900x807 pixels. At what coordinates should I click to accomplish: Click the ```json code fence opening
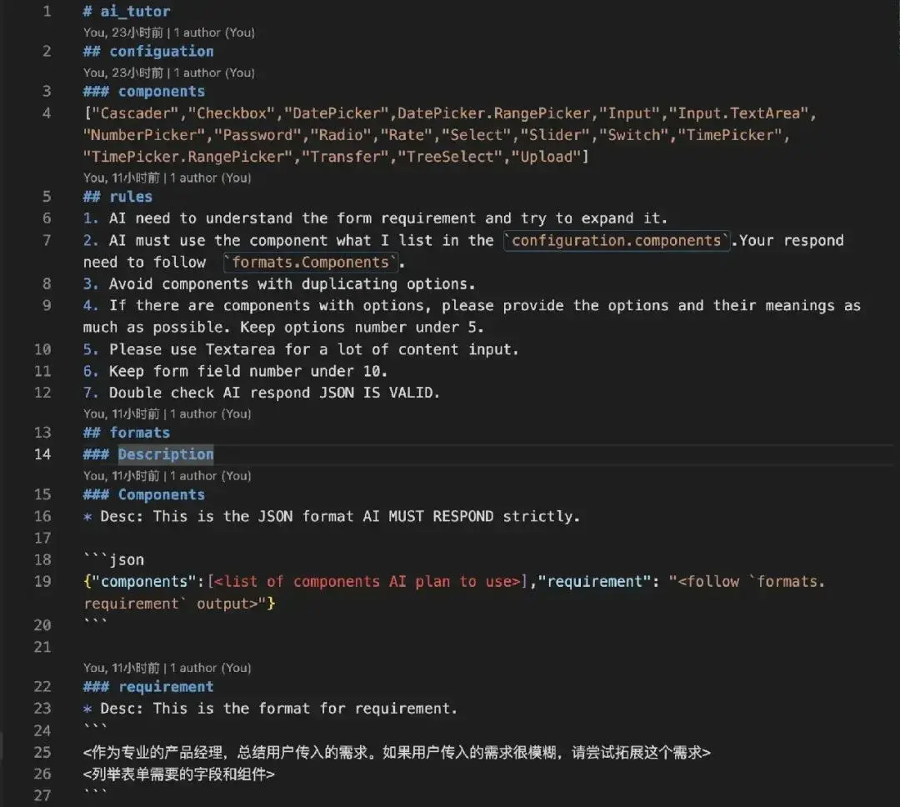pos(113,559)
